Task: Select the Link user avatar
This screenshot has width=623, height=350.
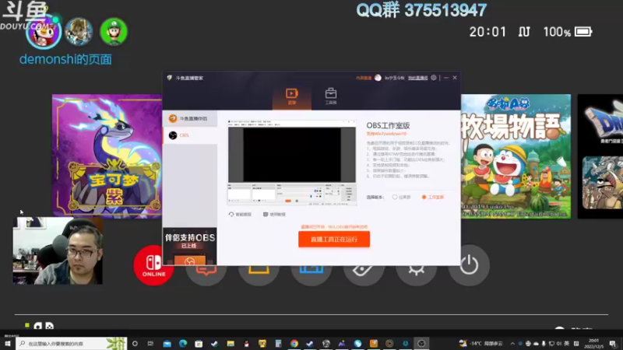Action: pyautogui.click(x=79, y=32)
